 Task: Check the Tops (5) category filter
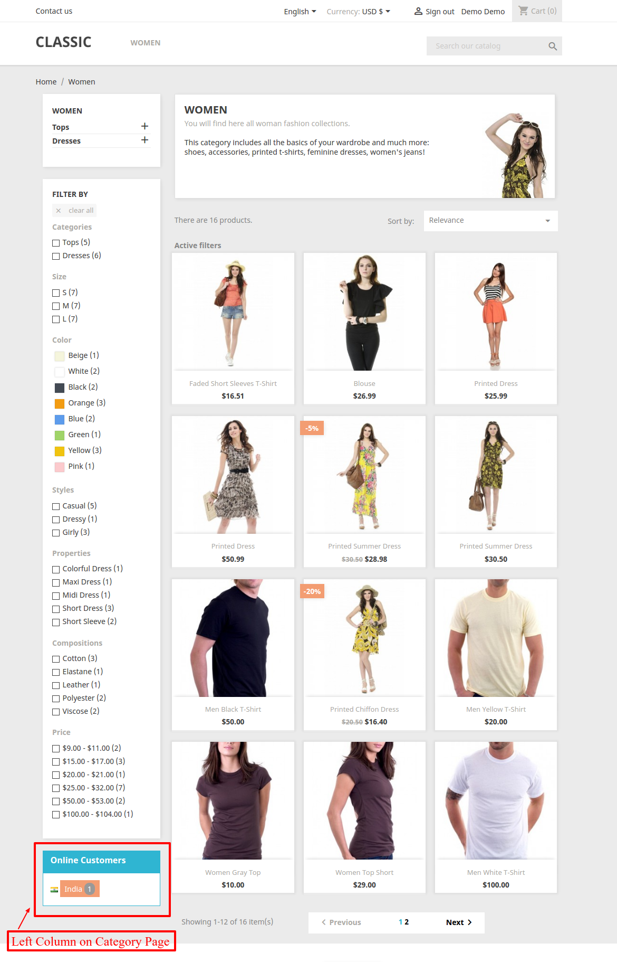pyautogui.click(x=56, y=243)
